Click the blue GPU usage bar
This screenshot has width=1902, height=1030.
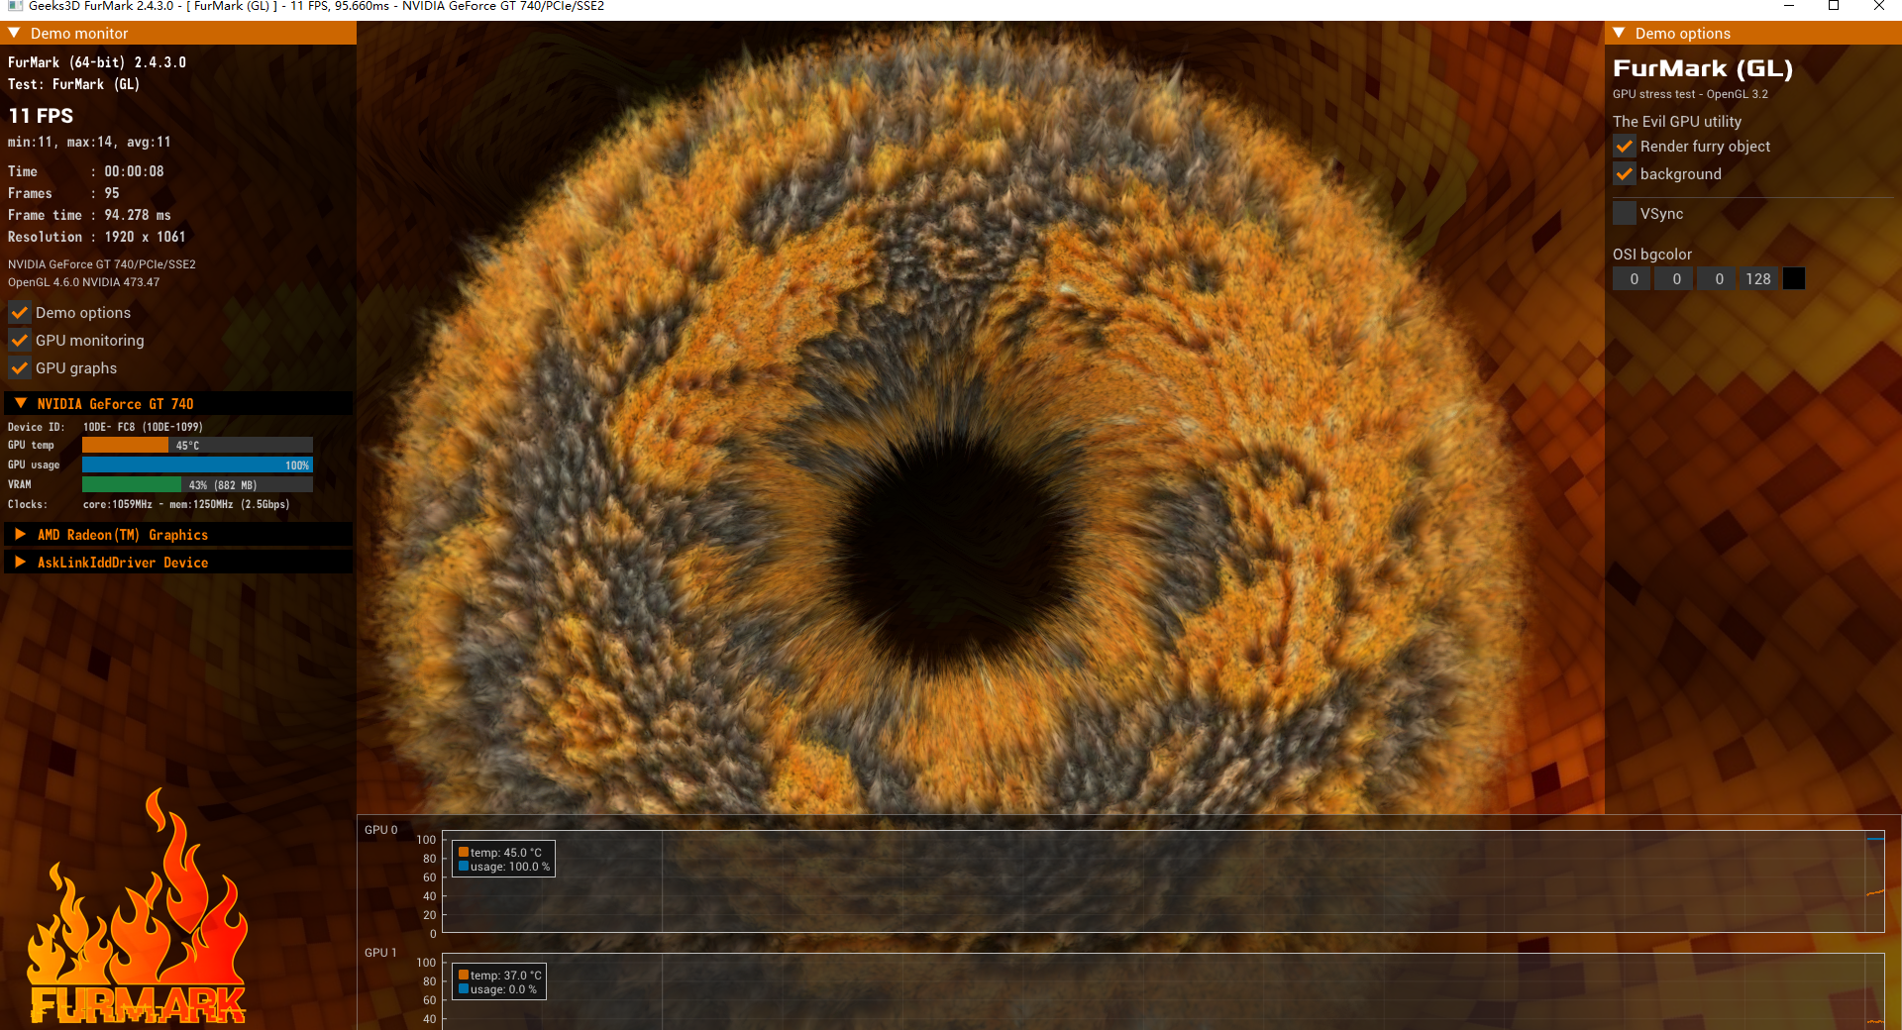[197, 465]
